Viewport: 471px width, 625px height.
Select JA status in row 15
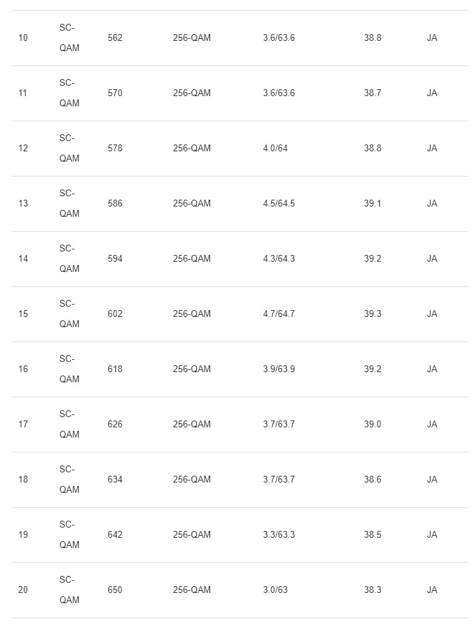click(x=432, y=314)
